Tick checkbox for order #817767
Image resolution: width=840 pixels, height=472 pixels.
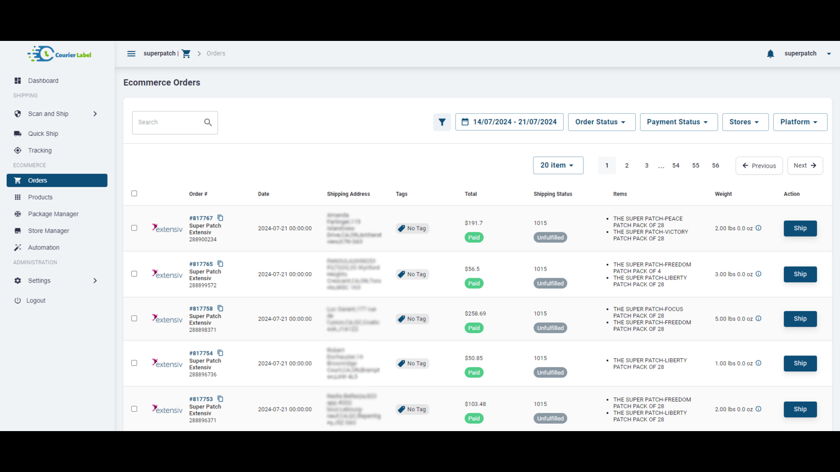tap(134, 228)
